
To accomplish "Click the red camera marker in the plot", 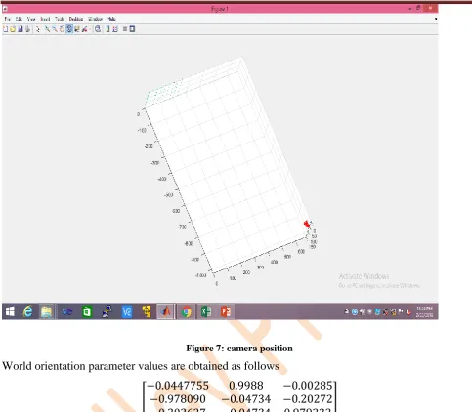I will click(x=307, y=225).
